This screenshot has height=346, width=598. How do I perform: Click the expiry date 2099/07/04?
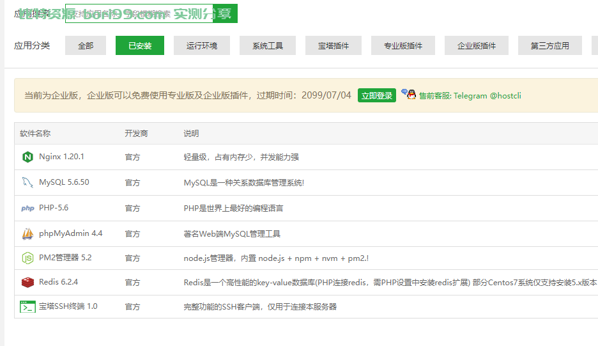[326, 95]
